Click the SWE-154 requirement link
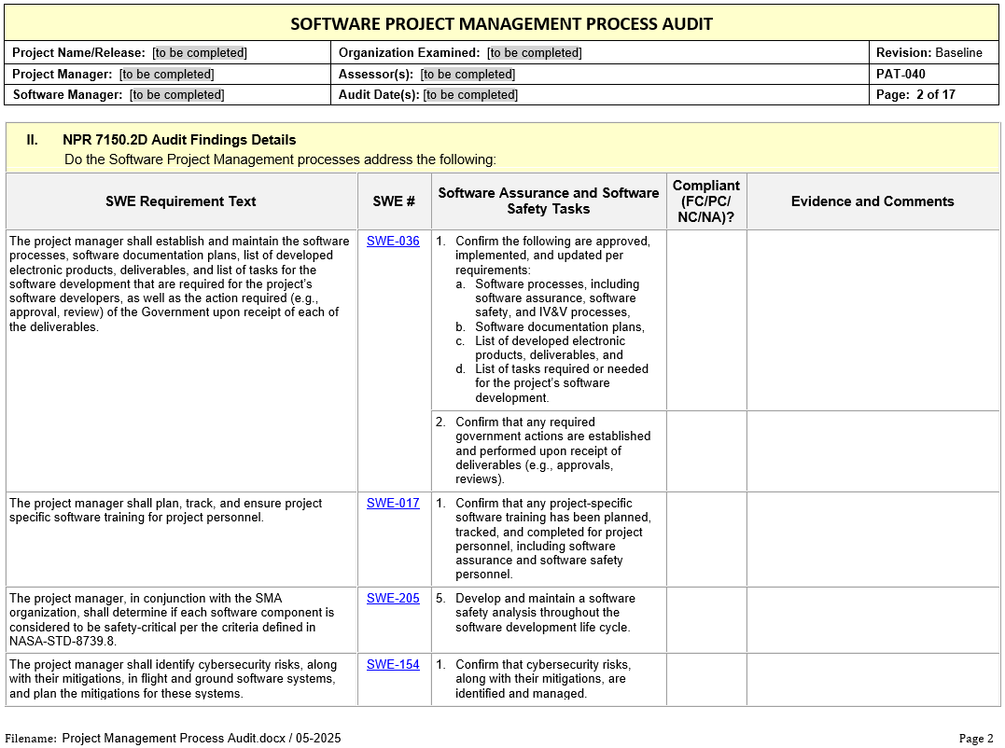 [393, 665]
